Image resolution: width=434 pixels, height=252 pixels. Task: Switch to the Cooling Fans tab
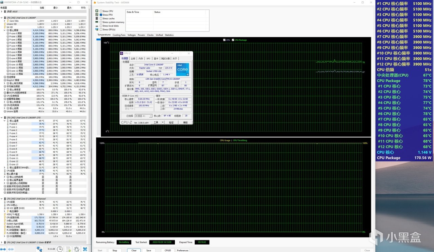click(119, 35)
